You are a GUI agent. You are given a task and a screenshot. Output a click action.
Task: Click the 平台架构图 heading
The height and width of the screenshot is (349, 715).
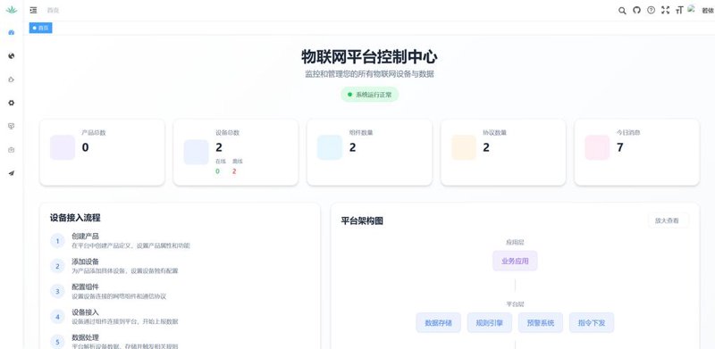pos(362,221)
